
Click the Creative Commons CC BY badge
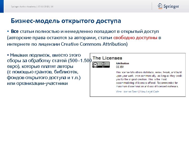point(101,65)
